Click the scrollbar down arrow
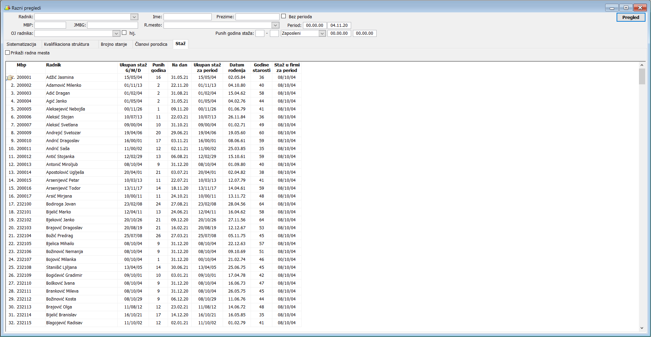Image resolution: width=651 pixels, height=337 pixels. coord(642,328)
